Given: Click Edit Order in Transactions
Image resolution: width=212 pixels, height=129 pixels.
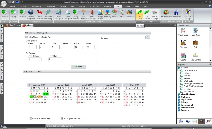Looking at the screenshot, I should pos(196,32).
